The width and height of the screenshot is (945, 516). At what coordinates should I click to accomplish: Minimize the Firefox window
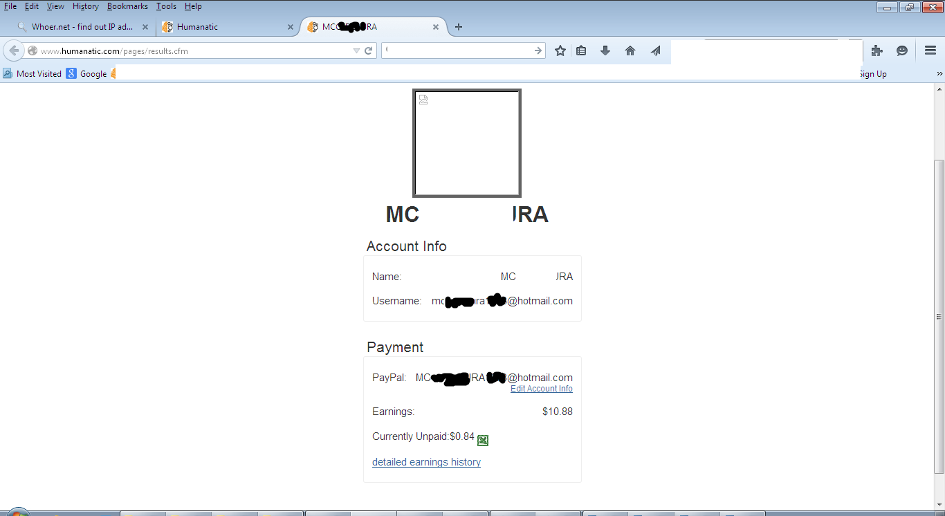[x=887, y=7]
